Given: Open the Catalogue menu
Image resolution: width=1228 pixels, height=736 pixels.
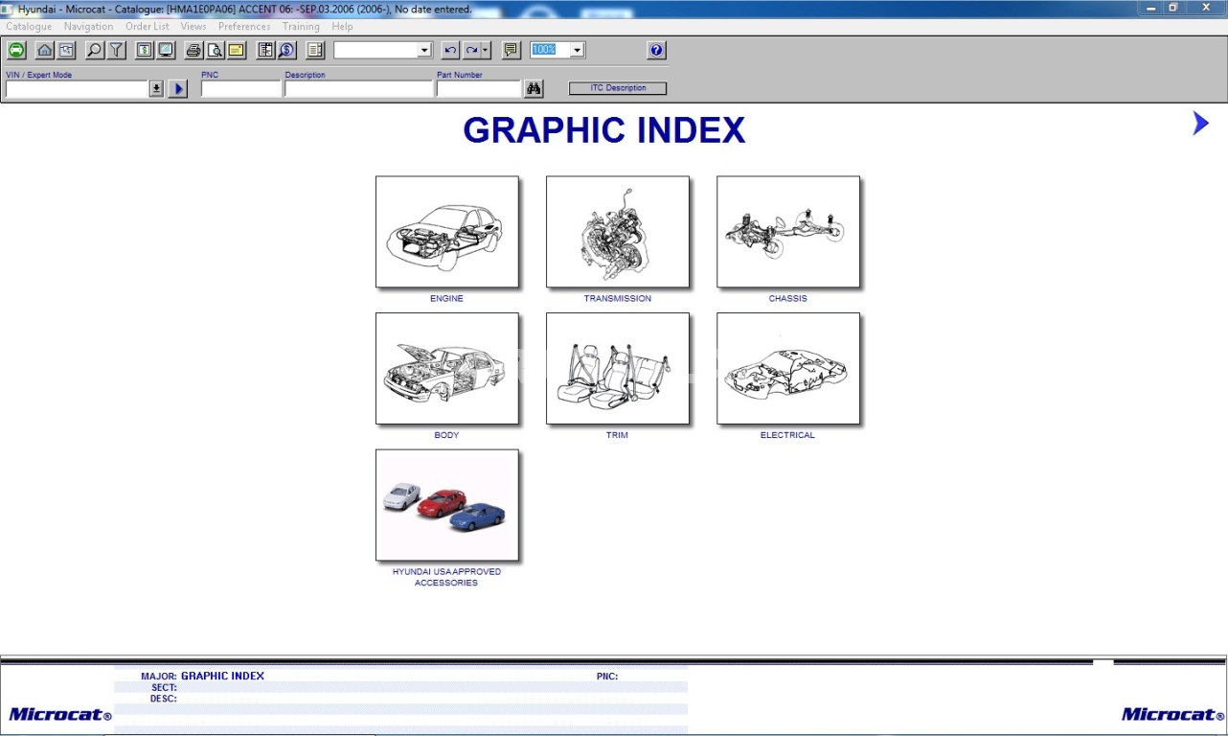Looking at the screenshot, I should pyautogui.click(x=29, y=27).
